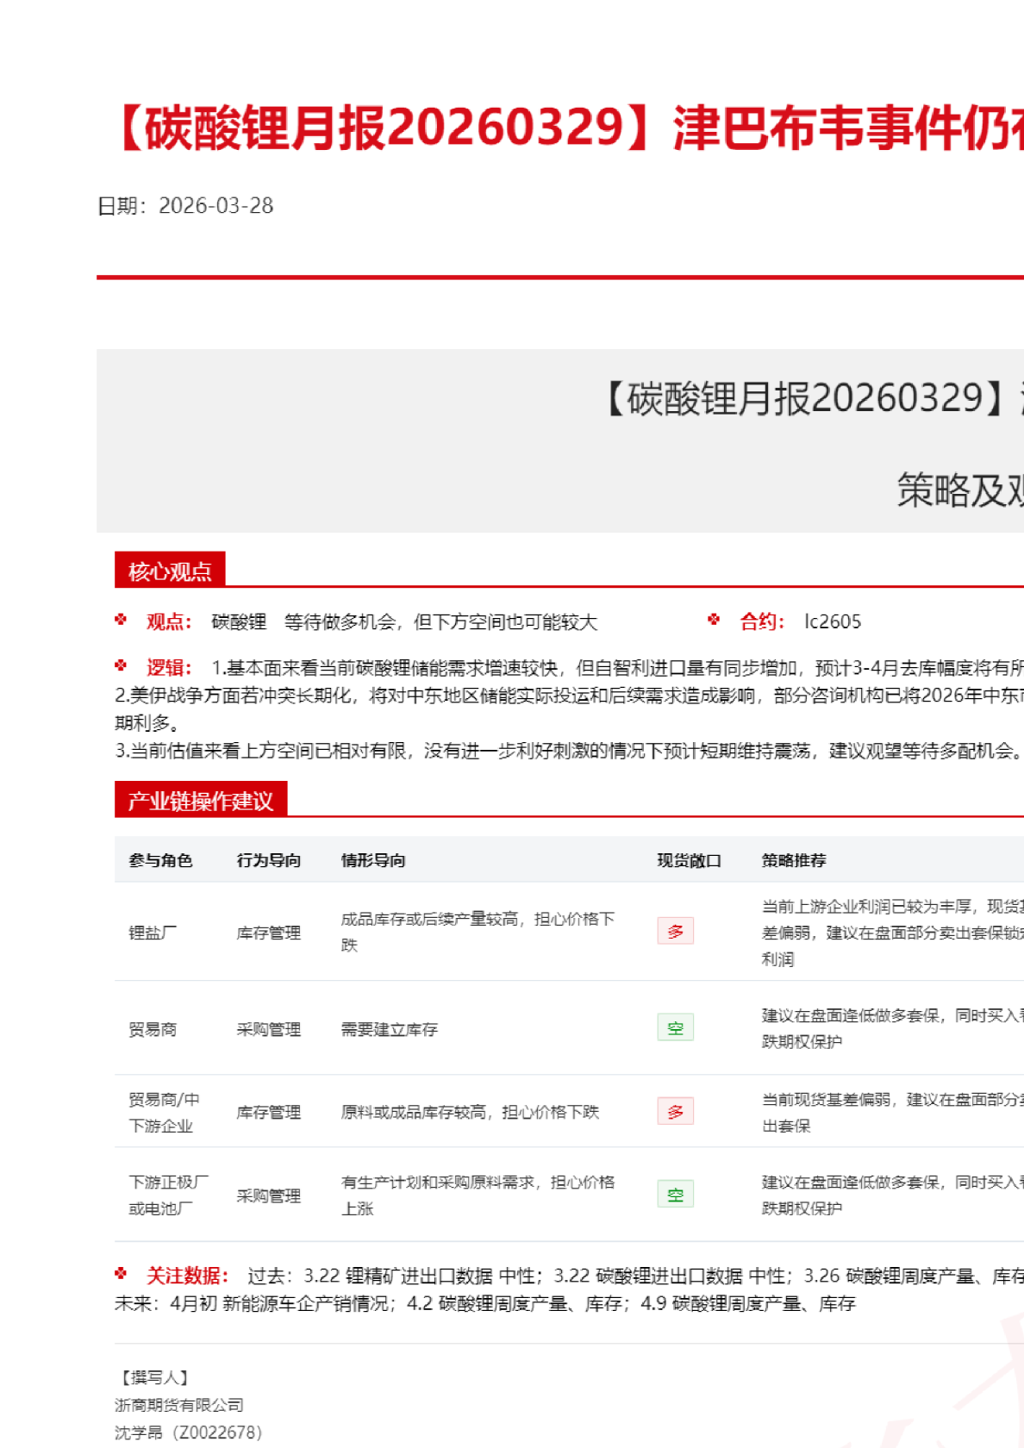
Task: Click the red bullet icon beside 合约
Action: coord(714,620)
